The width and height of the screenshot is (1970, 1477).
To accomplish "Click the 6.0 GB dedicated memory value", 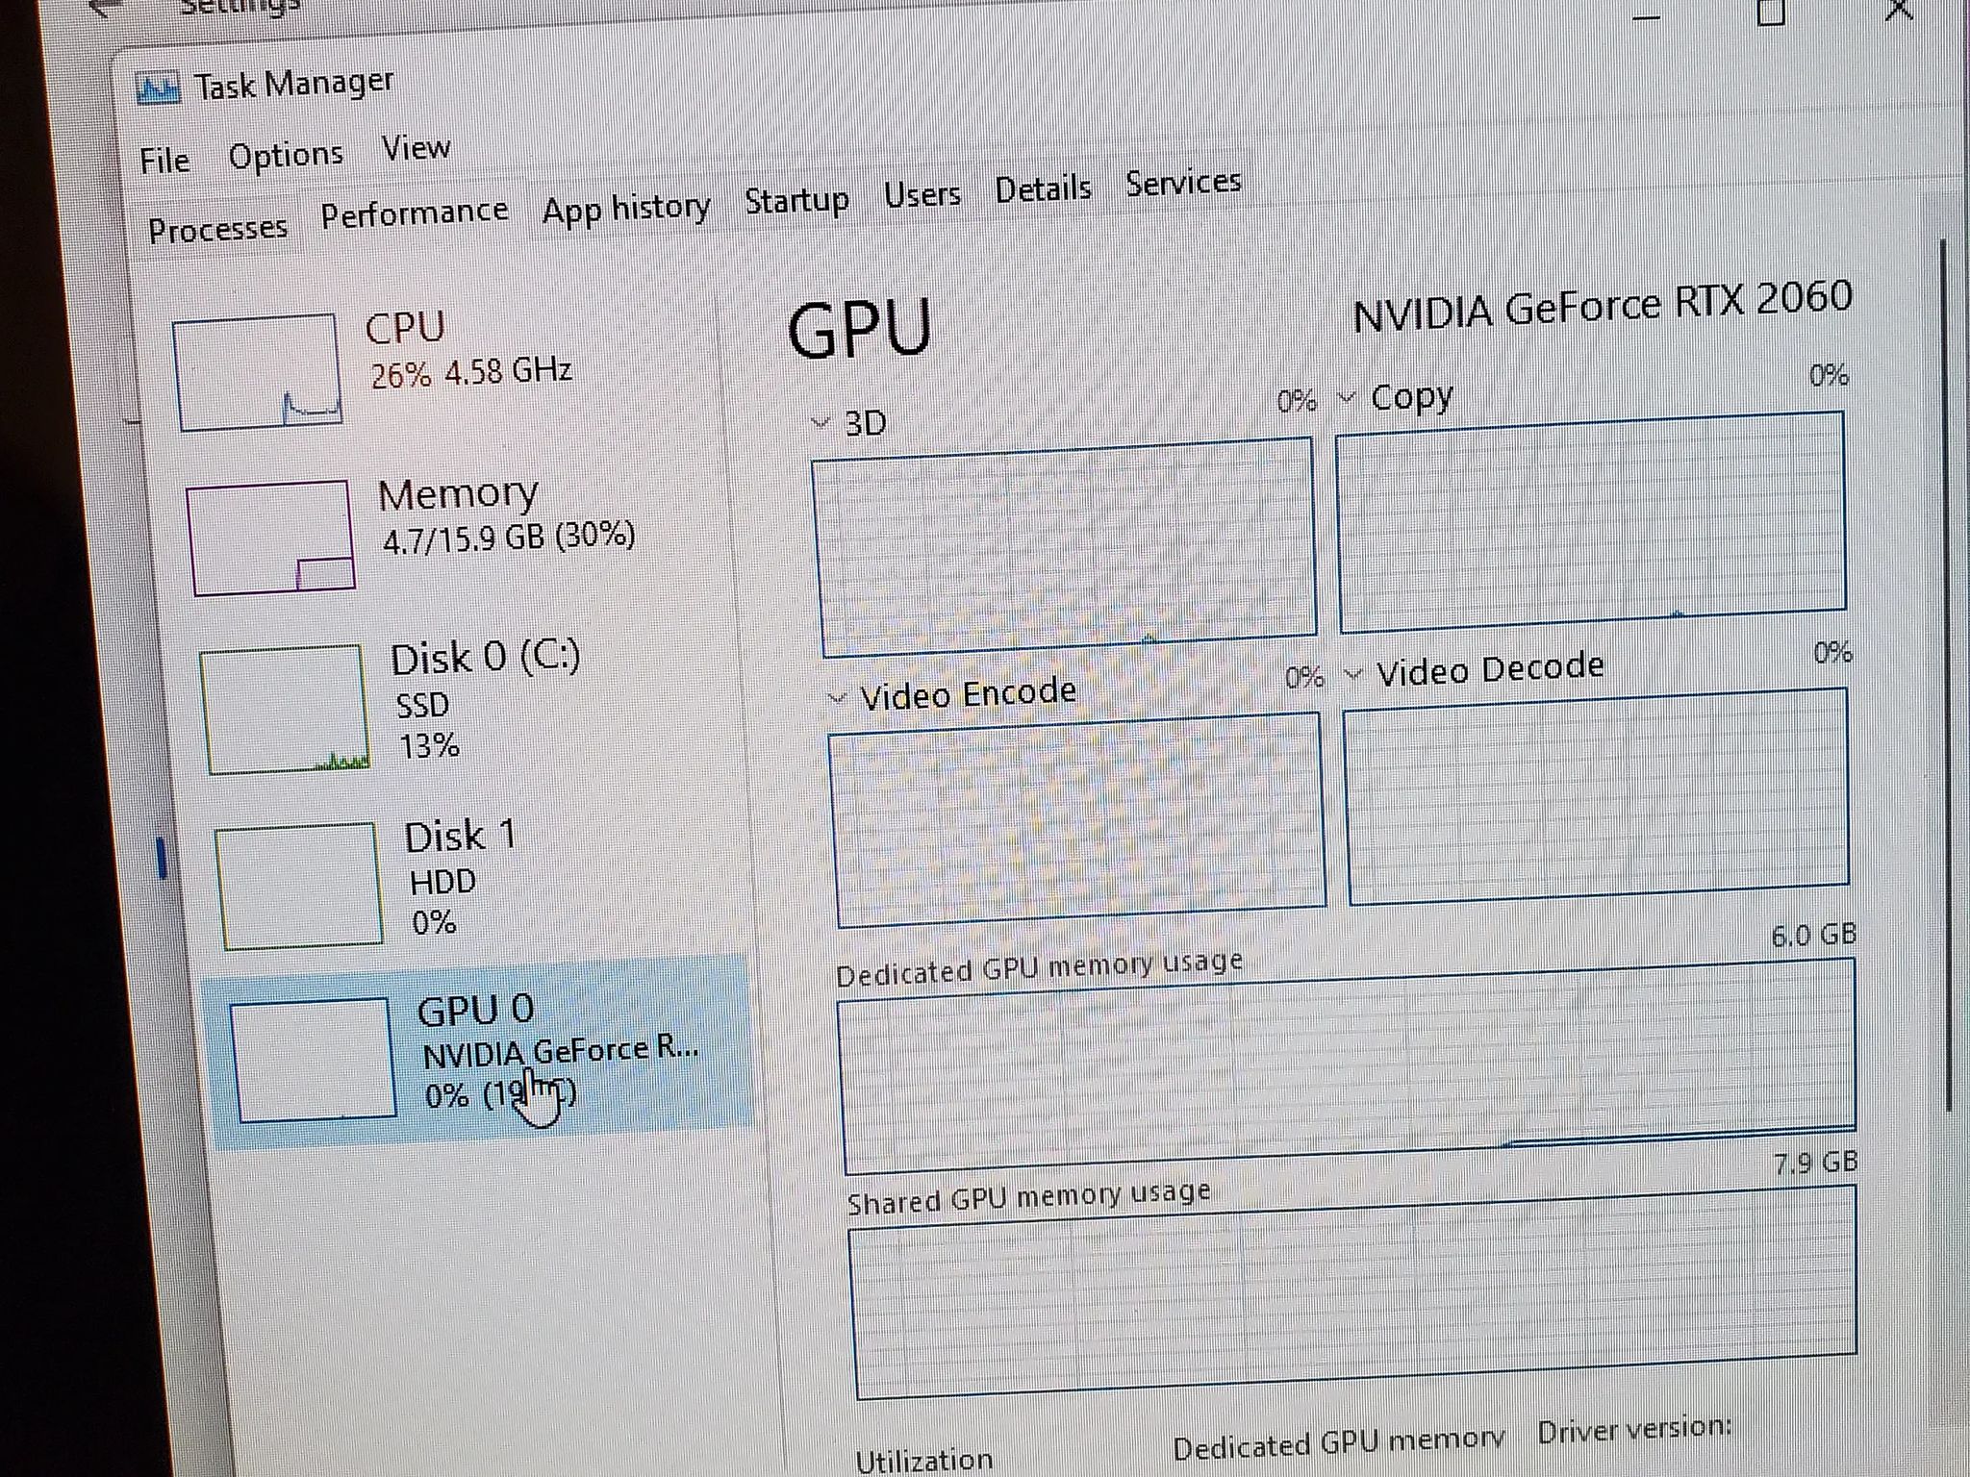I will [x=1814, y=935].
